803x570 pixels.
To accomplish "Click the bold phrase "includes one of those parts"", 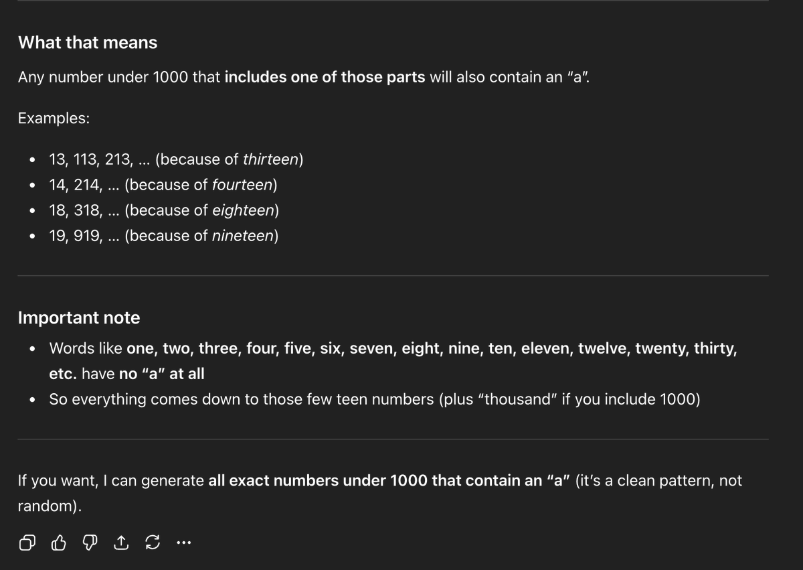I will 325,77.
